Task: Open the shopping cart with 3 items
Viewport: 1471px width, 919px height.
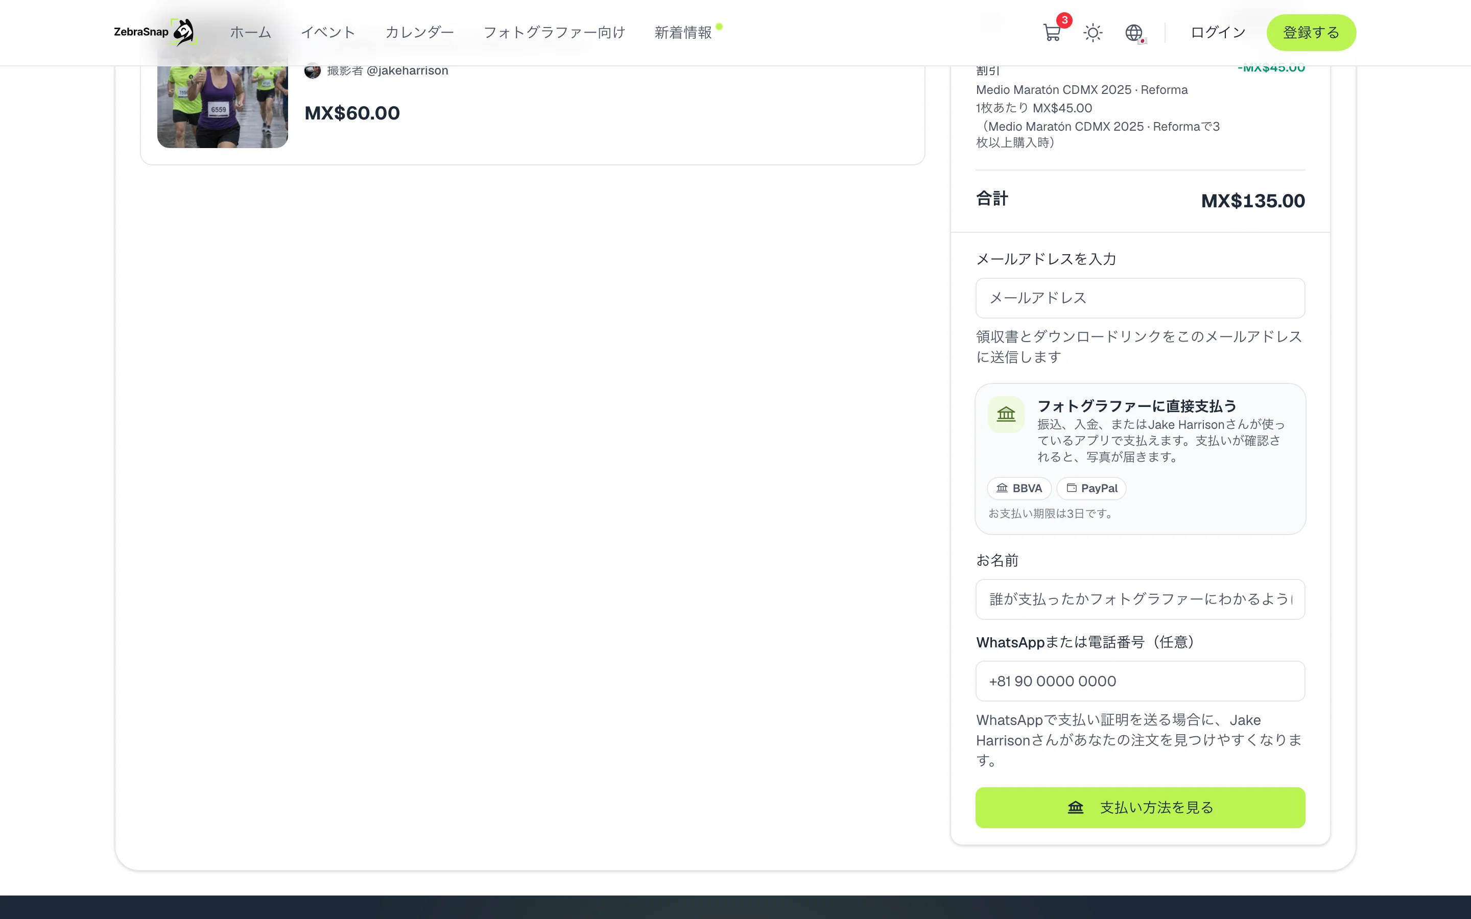Action: pyautogui.click(x=1052, y=32)
